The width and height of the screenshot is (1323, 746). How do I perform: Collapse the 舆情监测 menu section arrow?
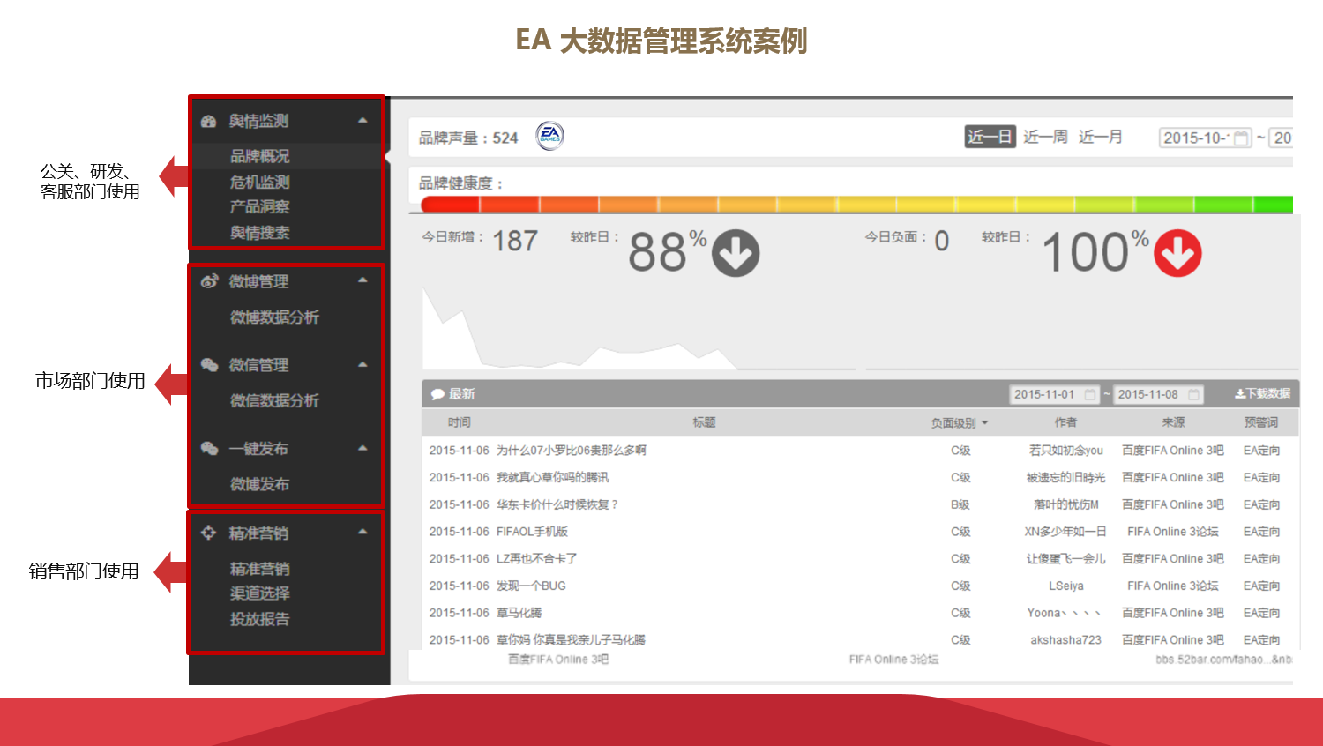click(x=363, y=120)
